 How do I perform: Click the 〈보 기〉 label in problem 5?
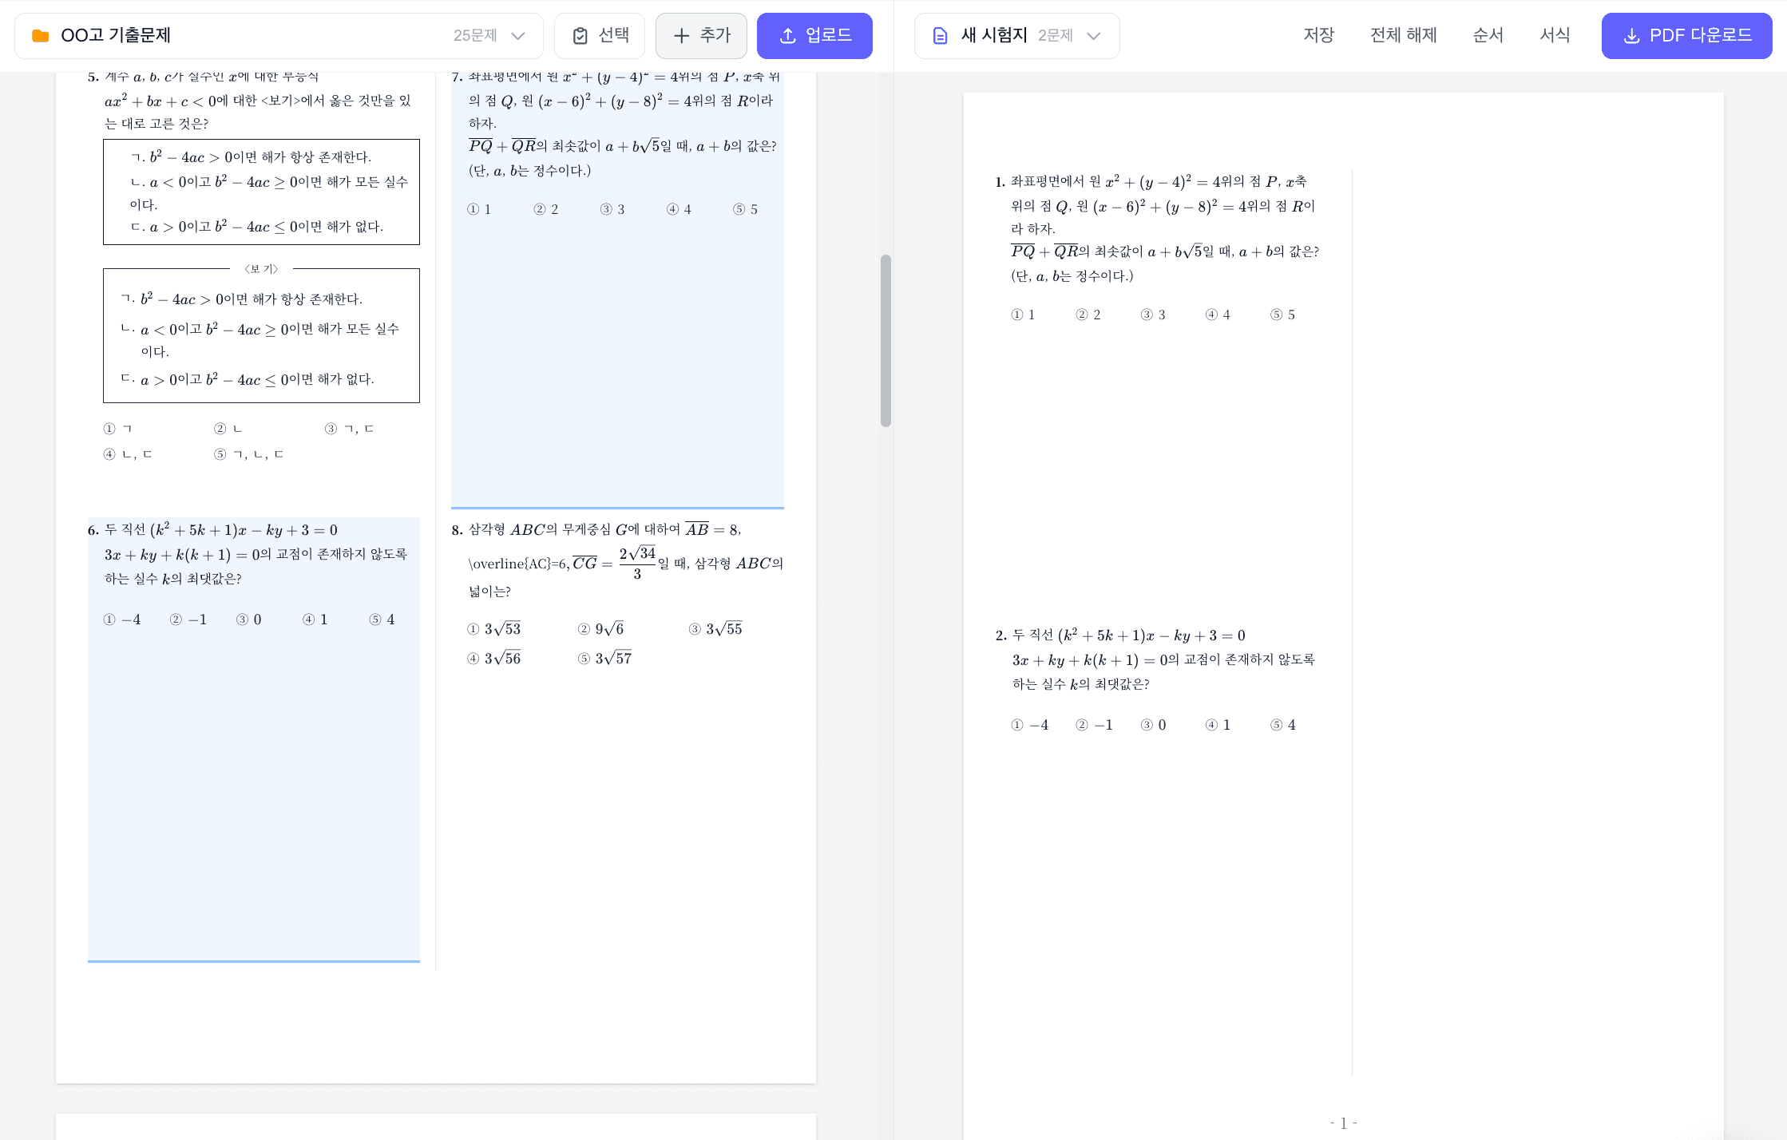click(x=261, y=269)
